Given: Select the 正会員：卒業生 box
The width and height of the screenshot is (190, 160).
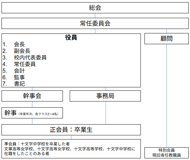Looking at the screenshot, I should [x=71, y=130].
